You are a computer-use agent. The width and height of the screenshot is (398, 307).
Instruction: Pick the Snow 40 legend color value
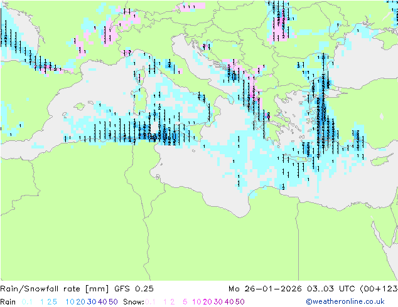coord(229,302)
